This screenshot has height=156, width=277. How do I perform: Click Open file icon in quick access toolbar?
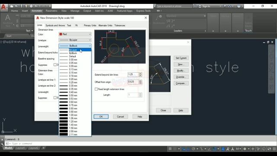pos(16,6)
